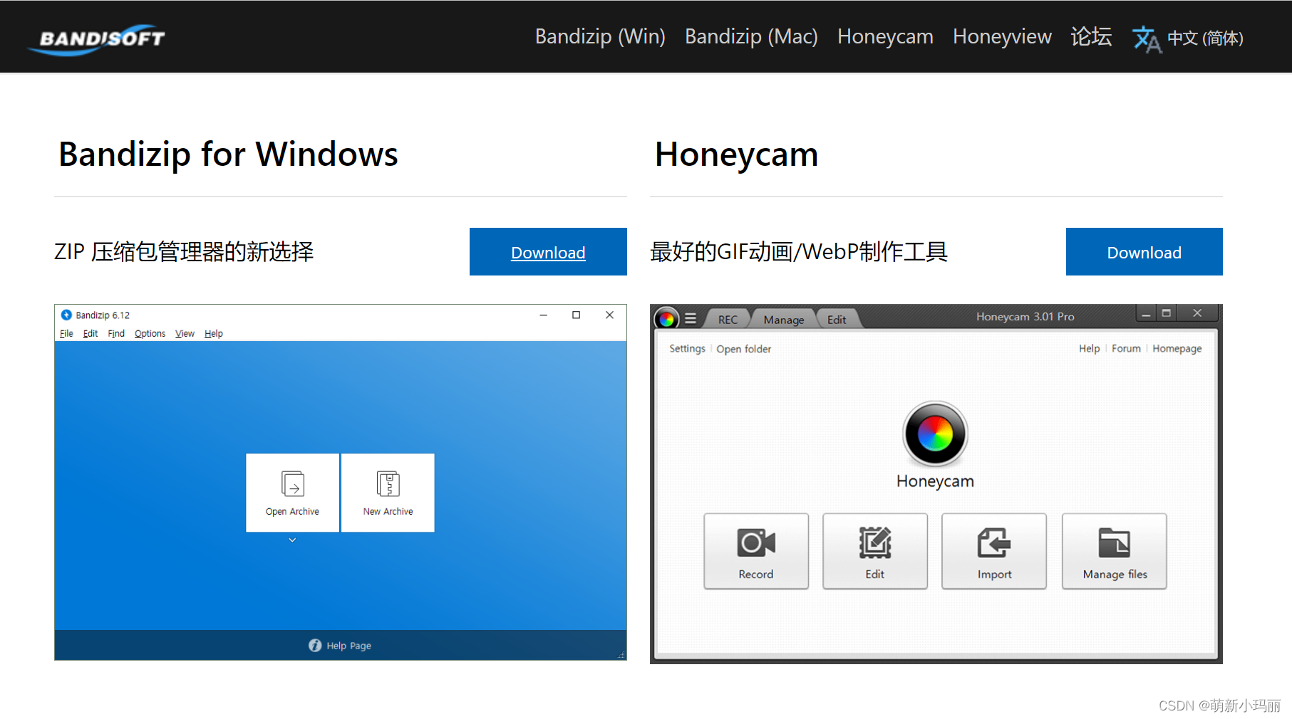Click Download for Honeycam
The height and width of the screenshot is (719, 1292).
pyautogui.click(x=1144, y=251)
